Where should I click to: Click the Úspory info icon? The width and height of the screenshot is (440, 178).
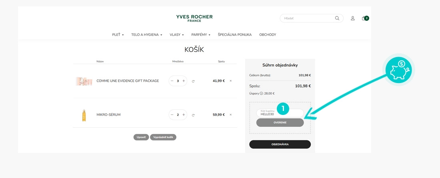261,94
